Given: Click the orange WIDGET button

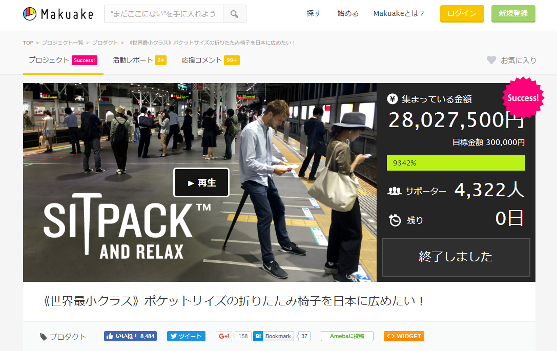Looking at the screenshot, I should (x=404, y=336).
